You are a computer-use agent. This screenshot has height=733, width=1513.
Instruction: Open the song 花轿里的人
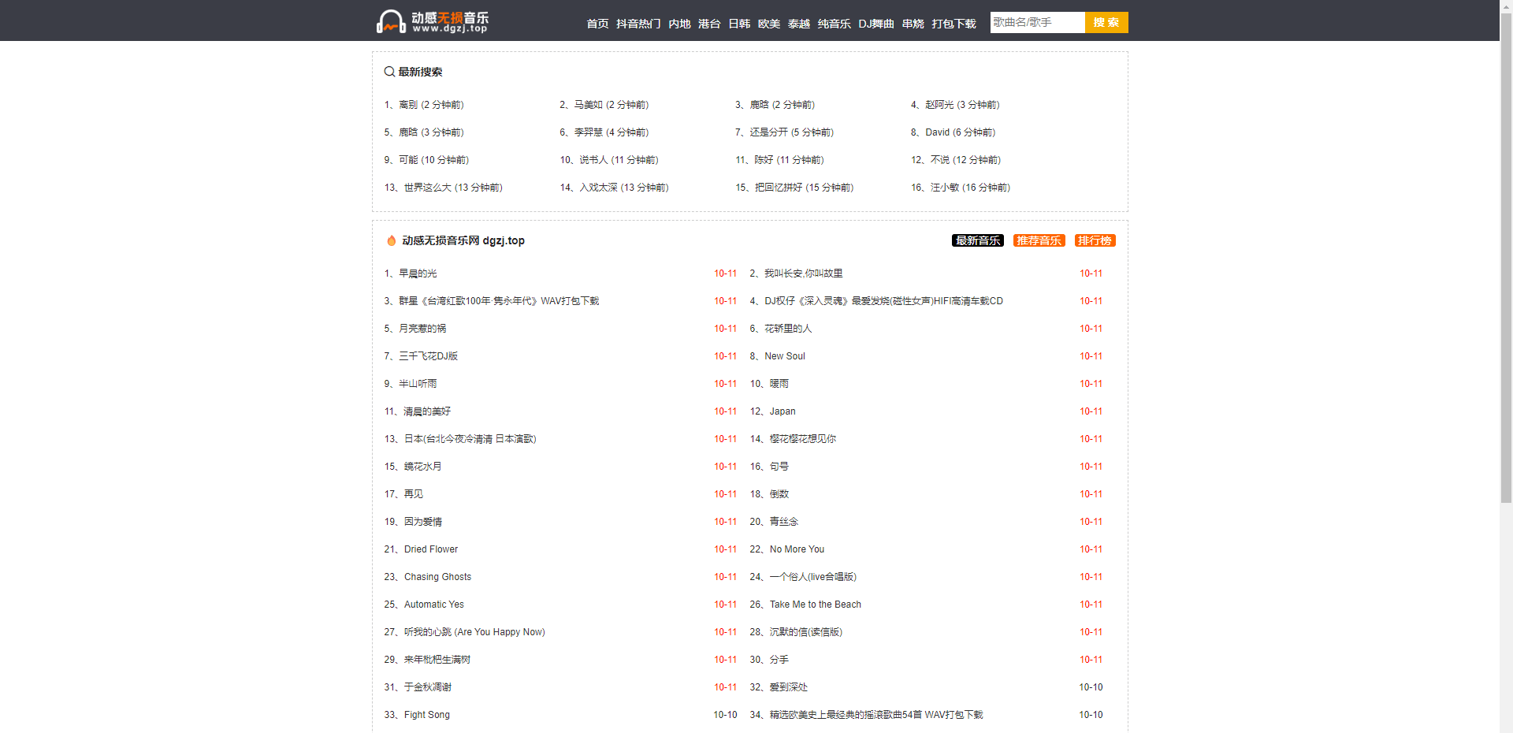pyautogui.click(x=788, y=329)
